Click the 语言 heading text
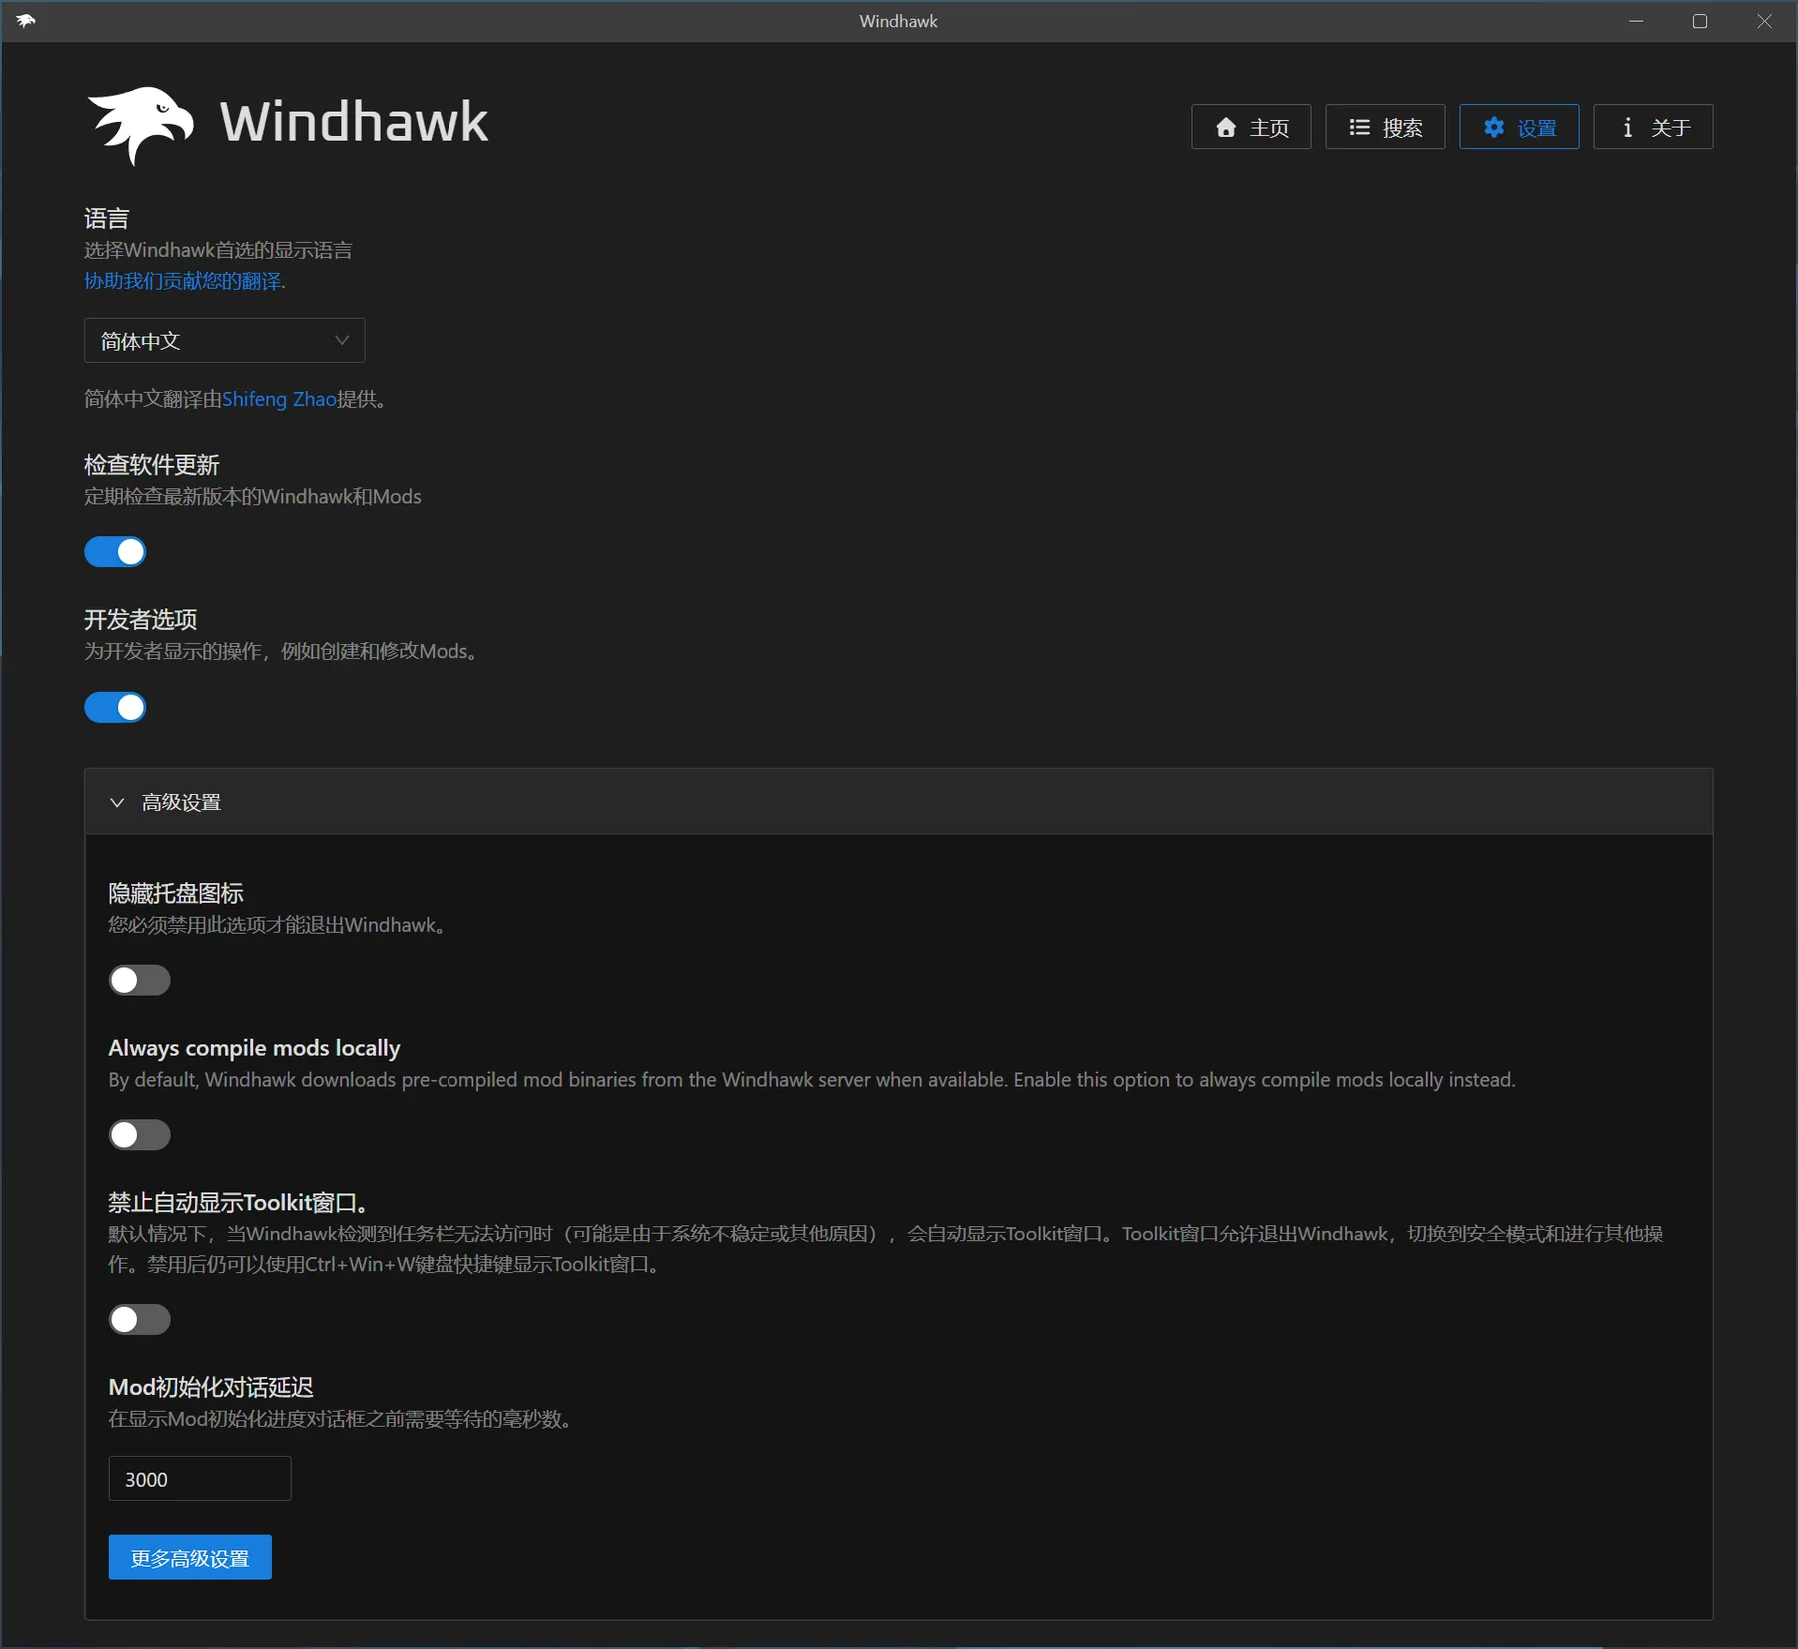1798x1649 pixels. [x=107, y=219]
